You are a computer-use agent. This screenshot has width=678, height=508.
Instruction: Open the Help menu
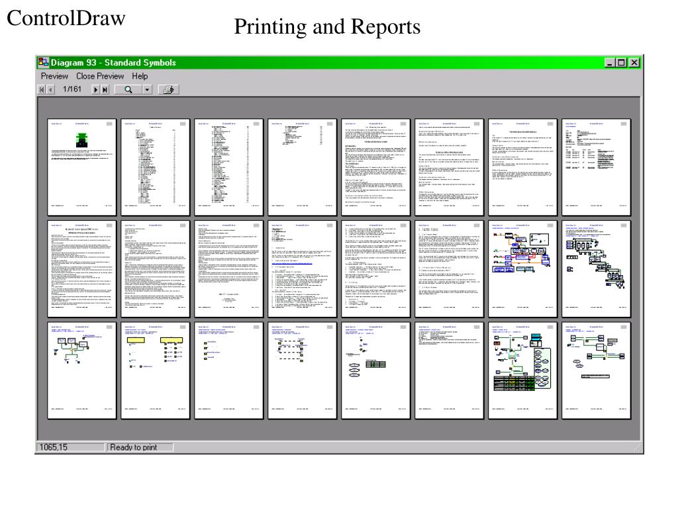[140, 76]
